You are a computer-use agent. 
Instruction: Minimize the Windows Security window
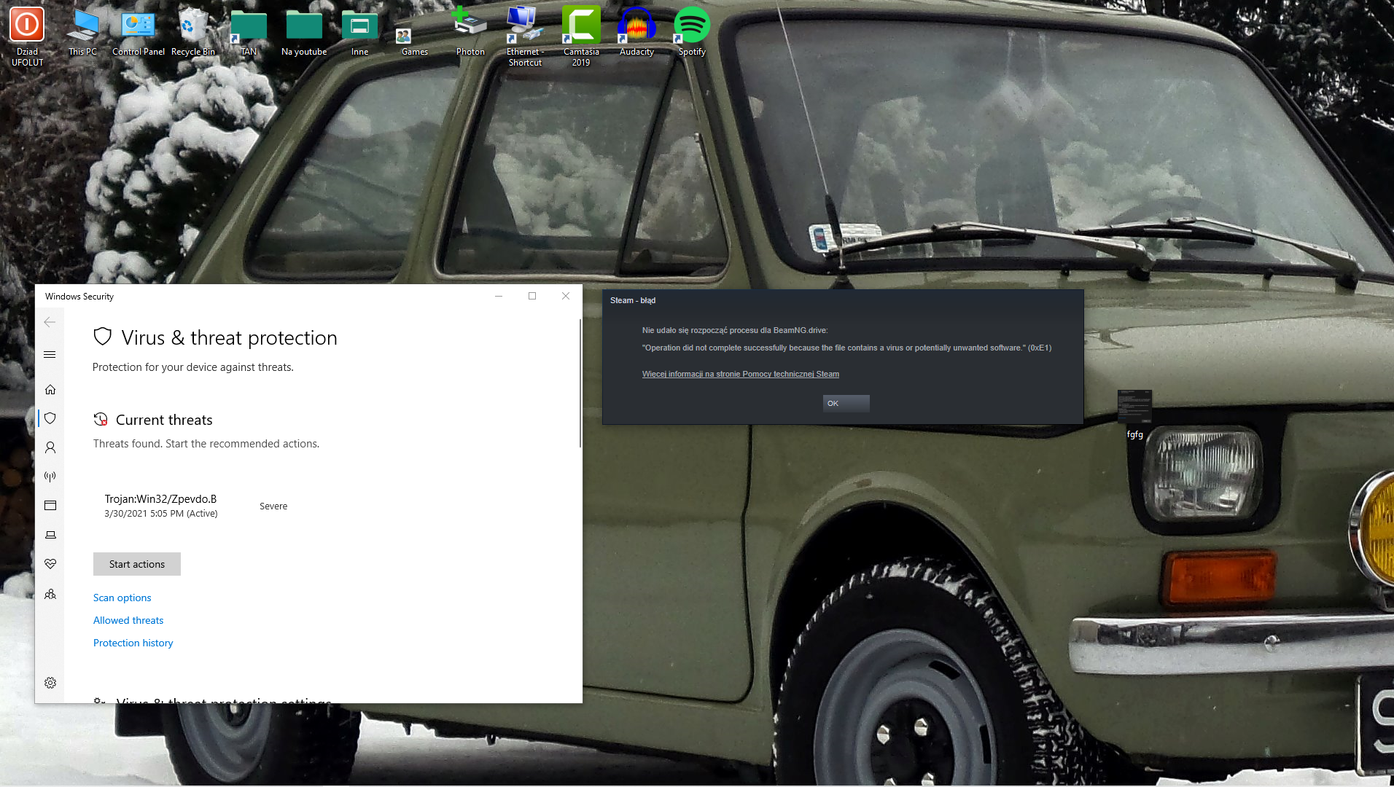(x=499, y=296)
